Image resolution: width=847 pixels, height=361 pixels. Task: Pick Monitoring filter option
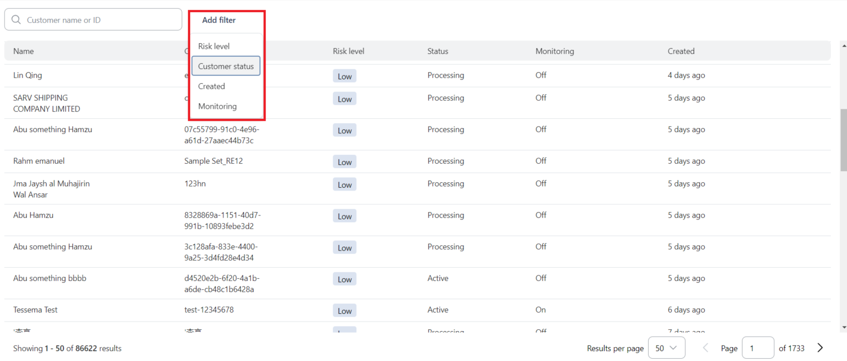click(x=217, y=106)
